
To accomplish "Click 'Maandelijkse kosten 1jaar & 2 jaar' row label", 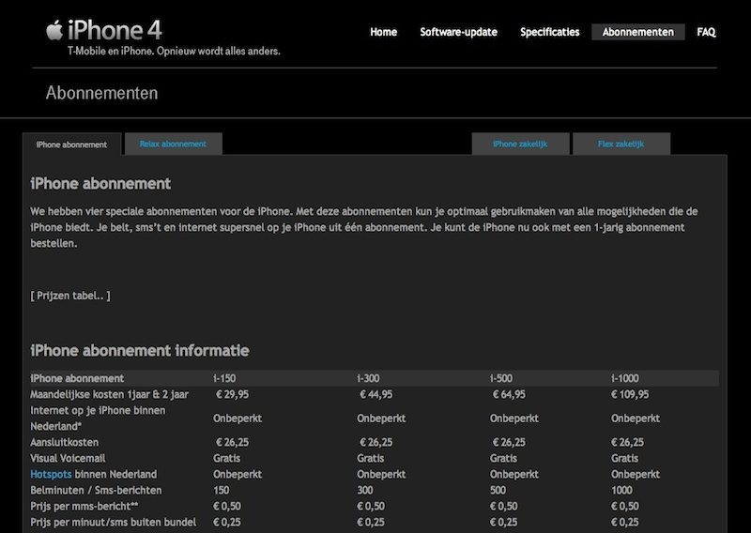I will pos(109,395).
